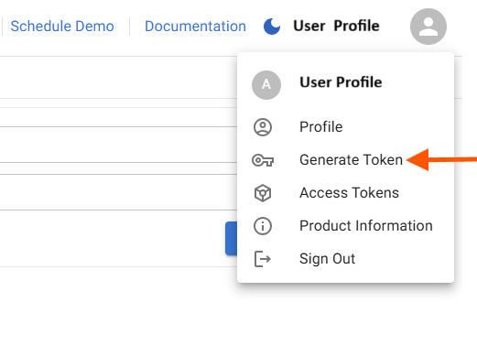The width and height of the screenshot is (477, 345).
Task: Open the user avatar menu
Action: pyautogui.click(x=428, y=27)
